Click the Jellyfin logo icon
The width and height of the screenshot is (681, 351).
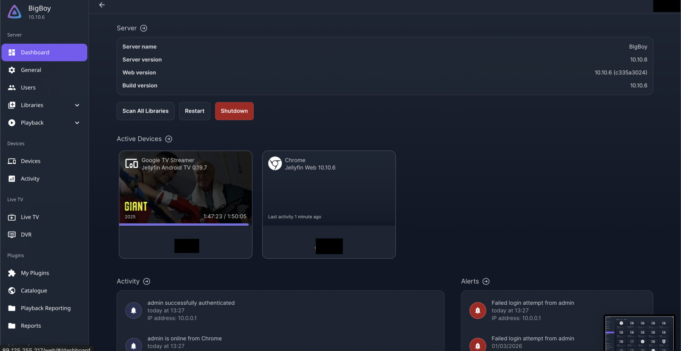click(14, 12)
